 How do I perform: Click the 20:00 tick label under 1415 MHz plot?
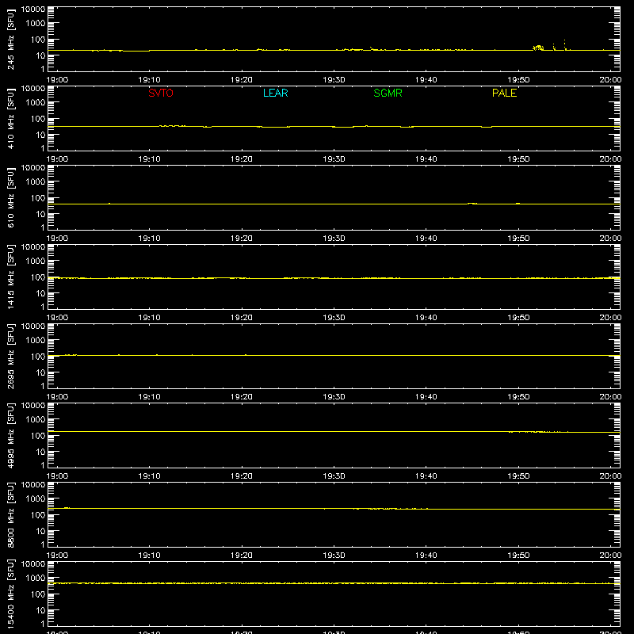tap(610, 318)
